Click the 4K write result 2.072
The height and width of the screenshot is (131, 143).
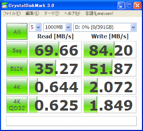click(110, 86)
